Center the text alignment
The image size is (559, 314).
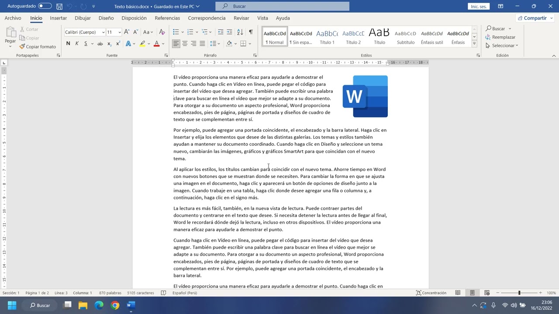(185, 44)
